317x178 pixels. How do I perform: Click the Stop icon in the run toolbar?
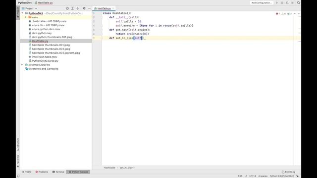[292, 3]
